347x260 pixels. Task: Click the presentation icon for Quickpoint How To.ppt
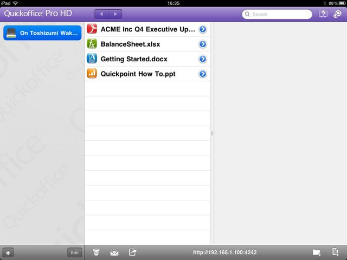[92, 74]
